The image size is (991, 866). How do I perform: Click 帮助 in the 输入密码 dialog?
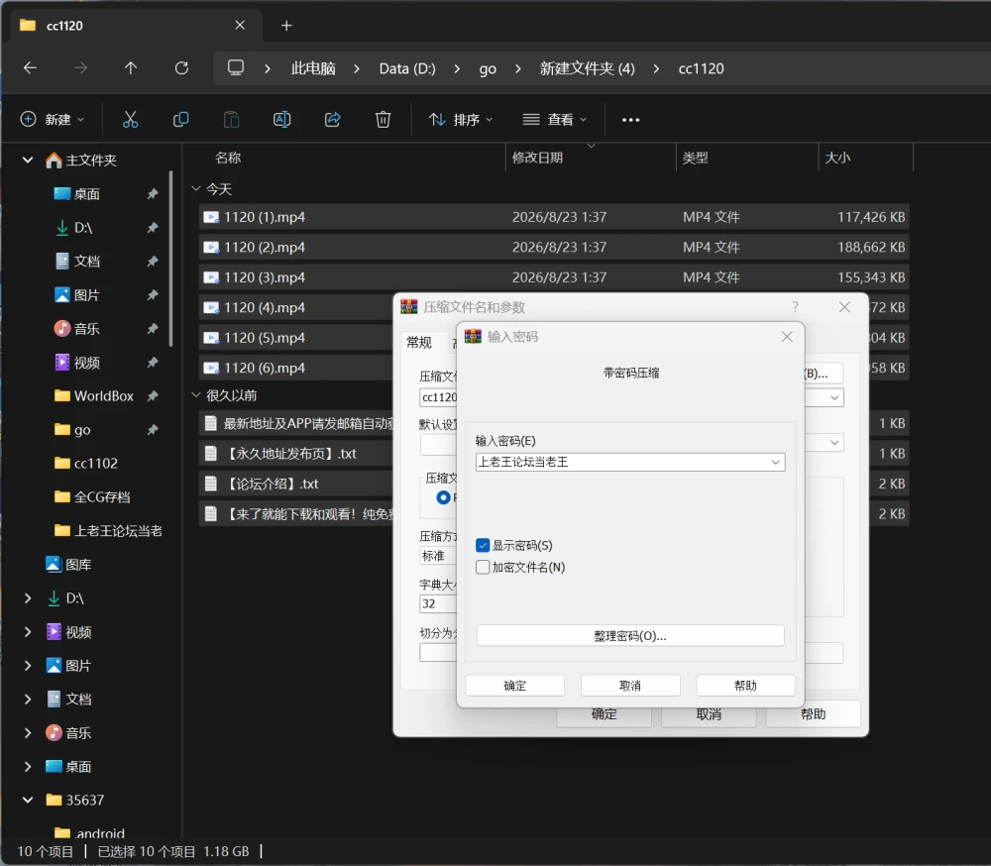[x=745, y=686]
